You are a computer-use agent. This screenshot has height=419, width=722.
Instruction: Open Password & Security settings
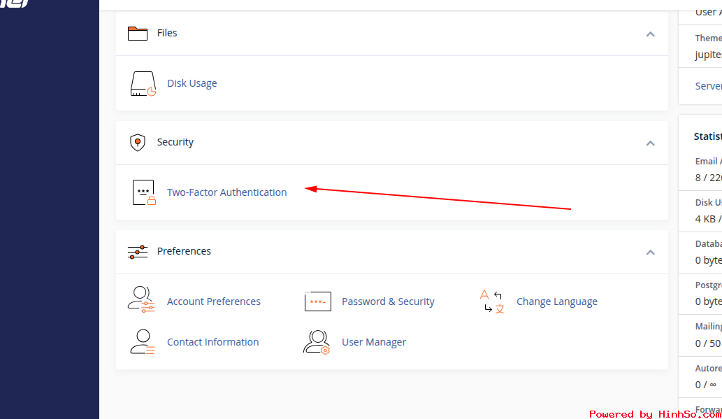click(388, 301)
